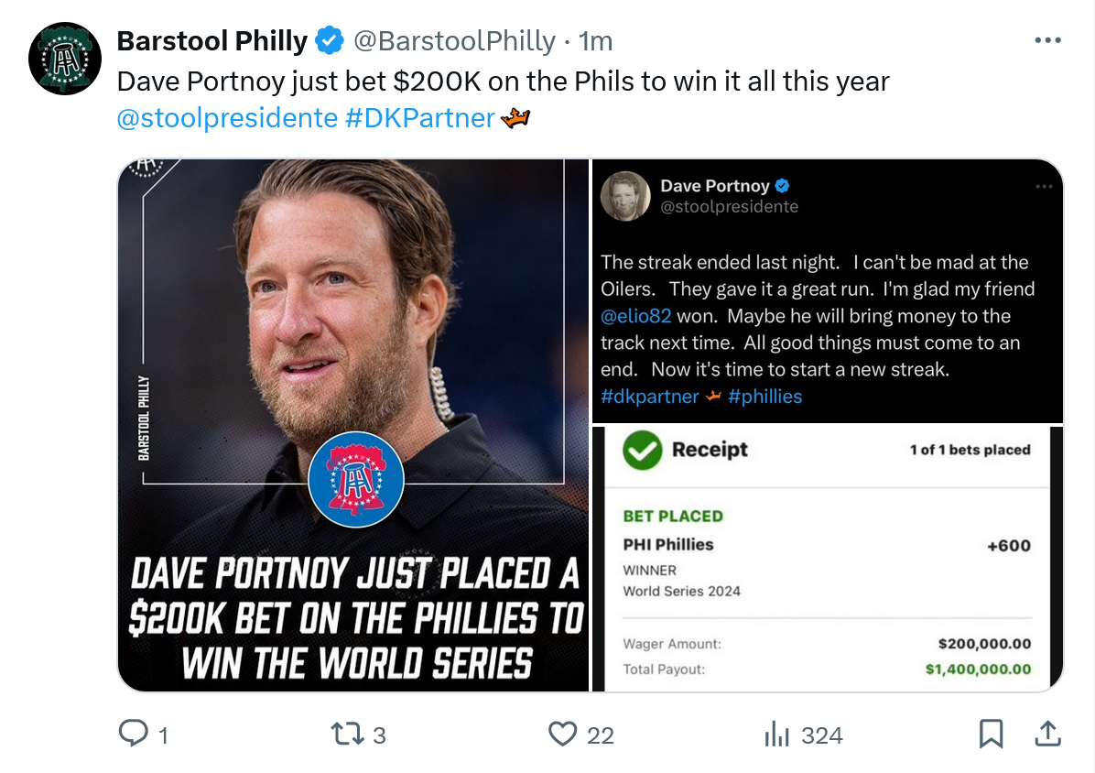Click the reply speech bubble icon

(x=134, y=734)
